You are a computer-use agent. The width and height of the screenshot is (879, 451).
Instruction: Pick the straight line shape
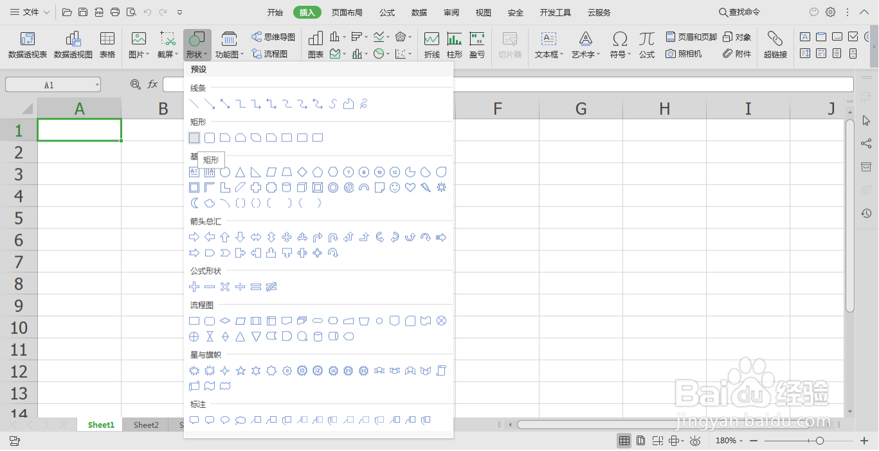point(194,104)
